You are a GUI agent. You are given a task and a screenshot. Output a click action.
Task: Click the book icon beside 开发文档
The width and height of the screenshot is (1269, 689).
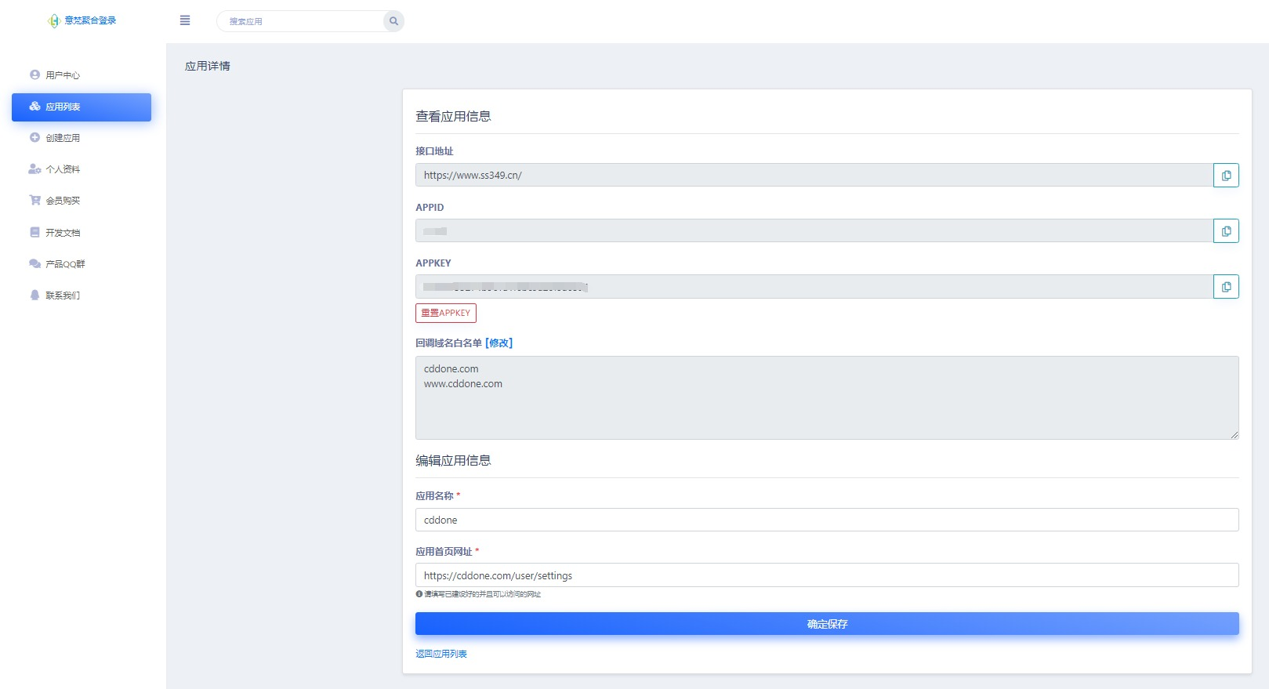(34, 232)
